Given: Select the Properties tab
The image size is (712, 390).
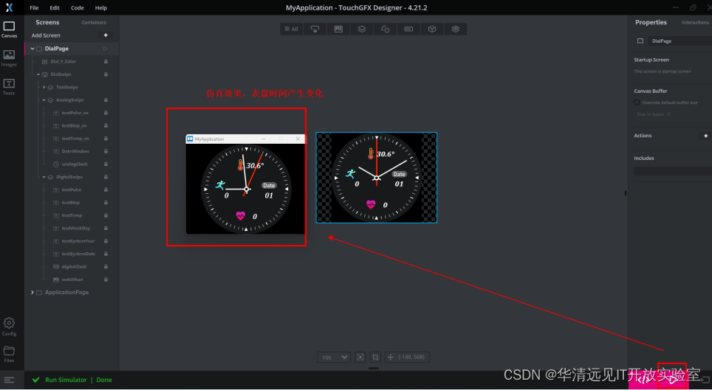Looking at the screenshot, I should 651,22.
